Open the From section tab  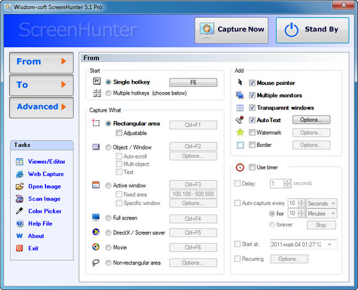42,63
